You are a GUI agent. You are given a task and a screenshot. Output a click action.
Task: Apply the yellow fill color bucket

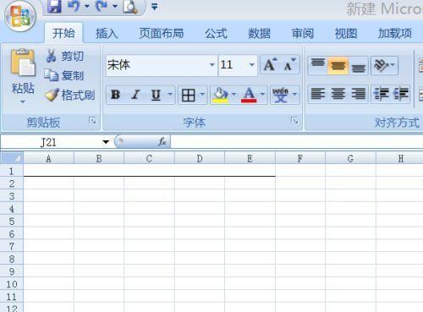click(x=220, y=95)
